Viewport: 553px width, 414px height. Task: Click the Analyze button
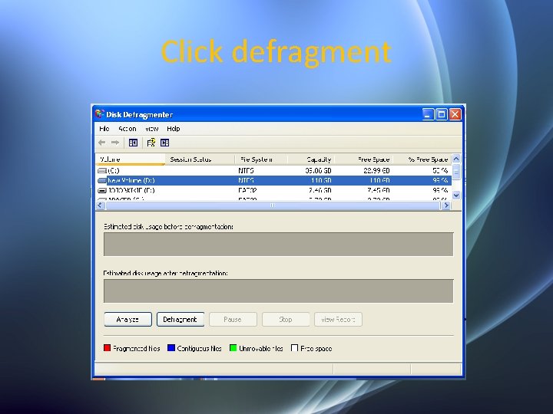pyautogui.click(x=127, y=319)
